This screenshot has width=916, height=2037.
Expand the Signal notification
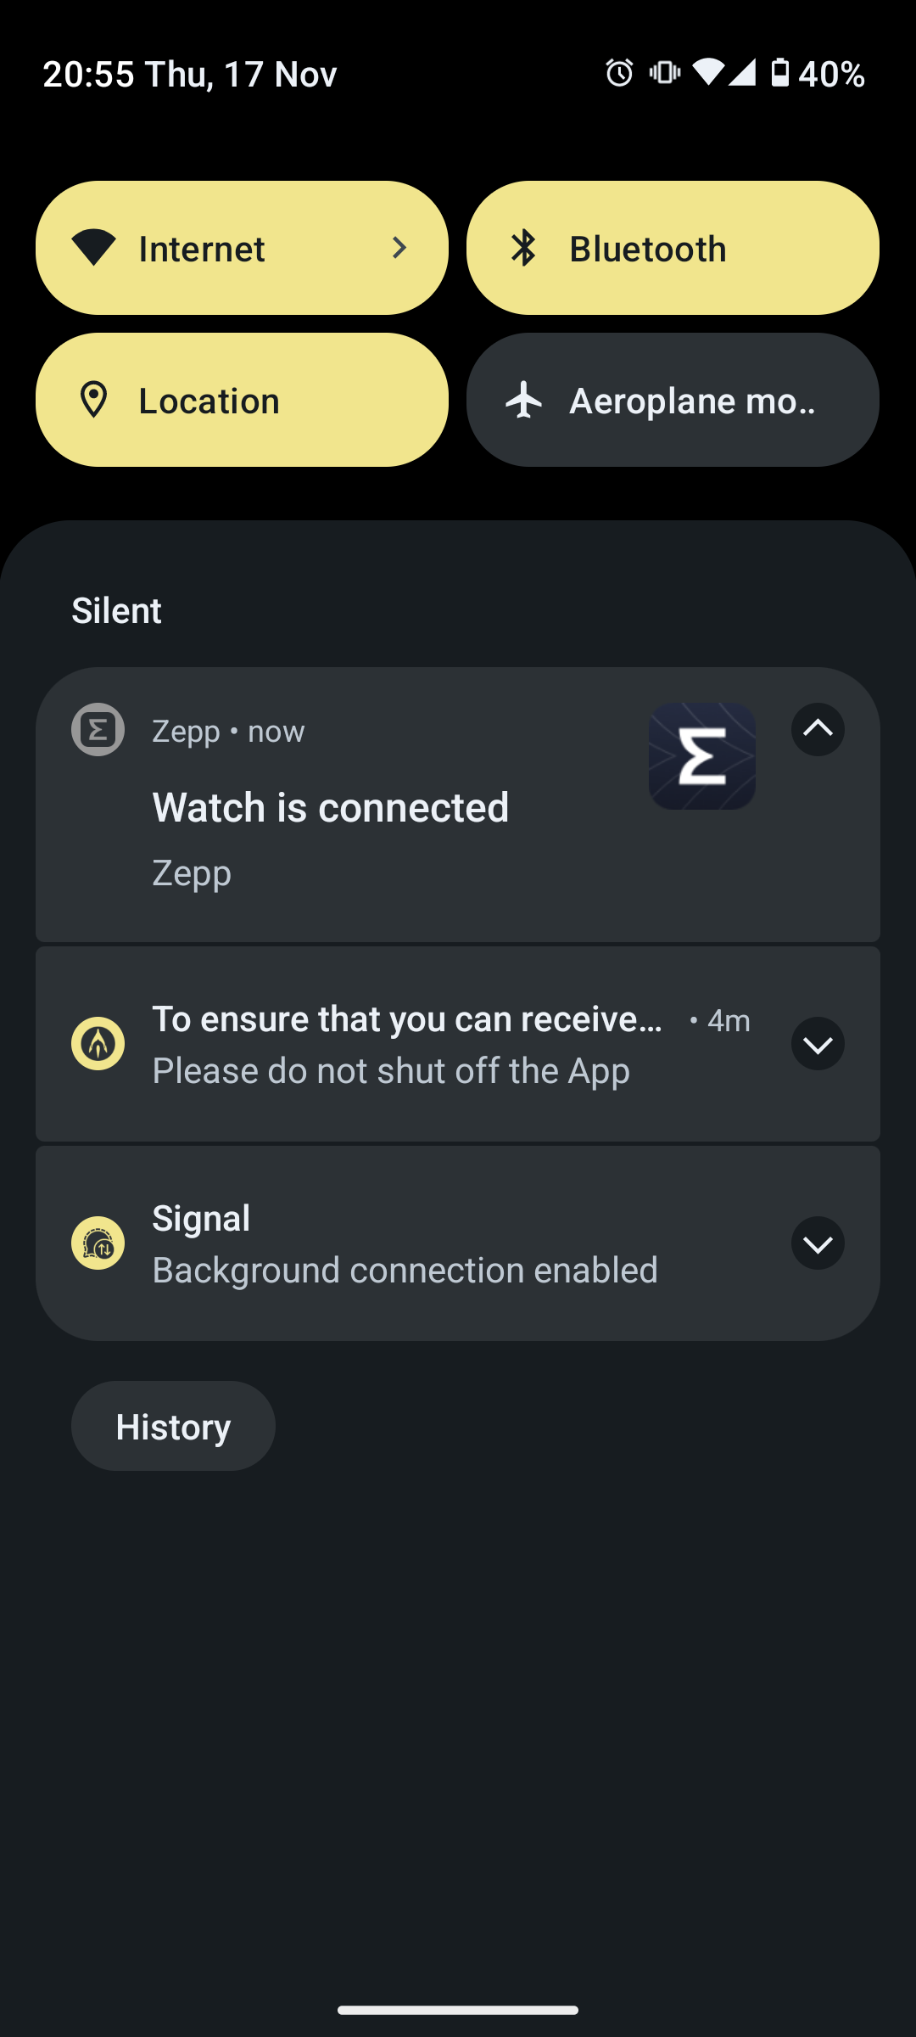(x=817, y=1244)
